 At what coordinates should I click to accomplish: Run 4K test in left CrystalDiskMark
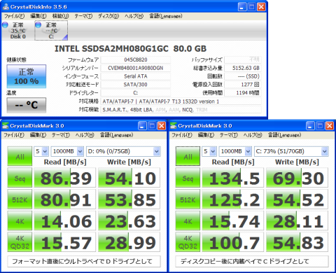click(x=20, y=220)
